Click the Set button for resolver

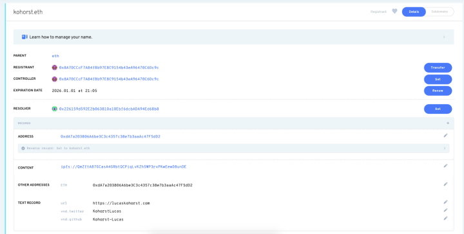click(438, 109)
